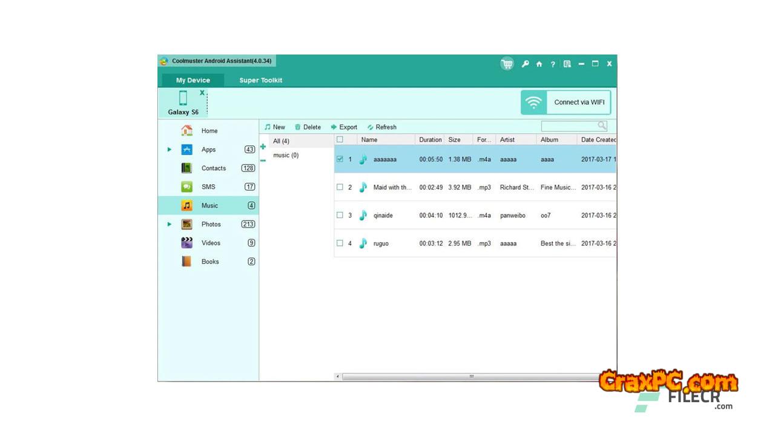
Task: Open help question mark icon
Action: coord(553,64)
